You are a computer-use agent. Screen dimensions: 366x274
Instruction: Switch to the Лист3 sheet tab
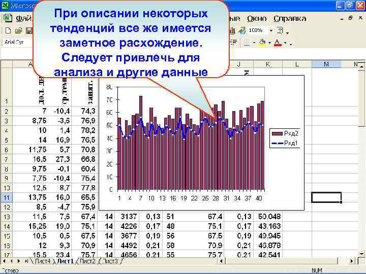pyautogui.click(x=110, y=261)
